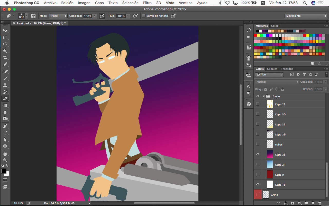The width and height of the screenshot is (329, 206).
Task: Show layer Capa 30
Action: tap(258, 114)
